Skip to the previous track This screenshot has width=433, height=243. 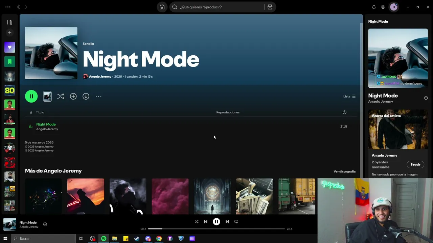point(206,222)
